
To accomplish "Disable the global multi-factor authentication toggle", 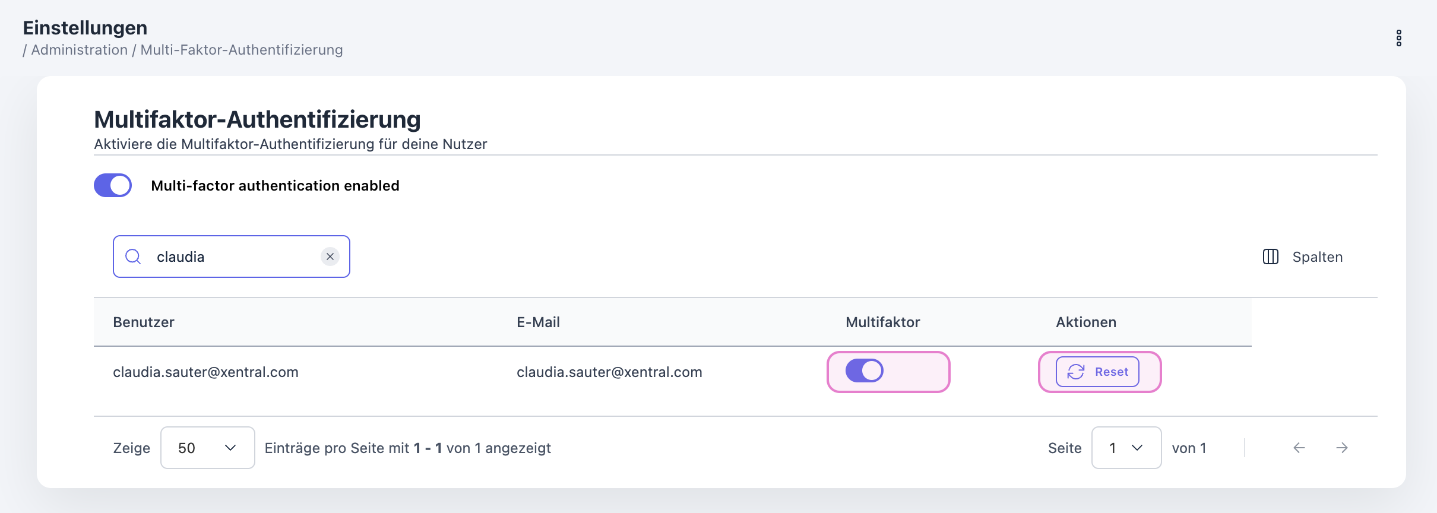I will tap(113, 185).
